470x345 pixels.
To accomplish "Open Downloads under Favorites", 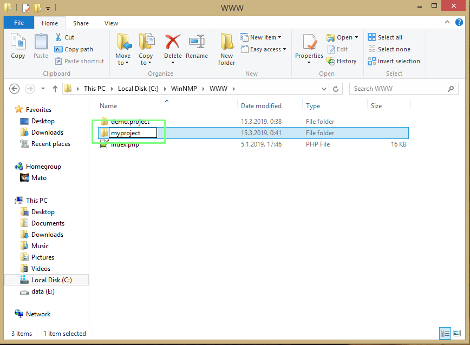I will click(47, 132).
